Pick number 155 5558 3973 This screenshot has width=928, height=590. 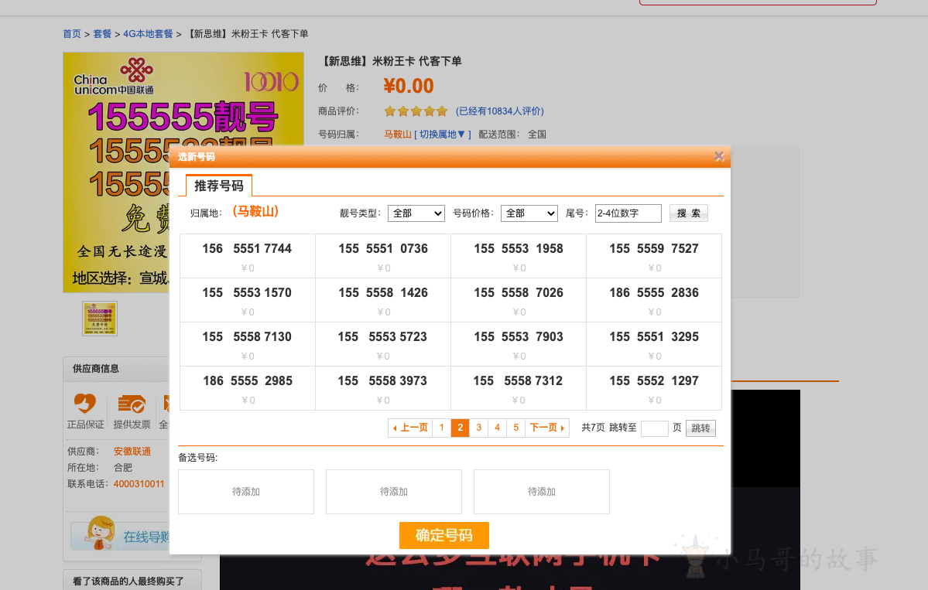383,388
